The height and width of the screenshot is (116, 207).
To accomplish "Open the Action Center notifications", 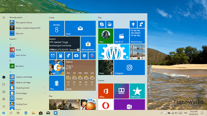I will (x=202, y=113).
